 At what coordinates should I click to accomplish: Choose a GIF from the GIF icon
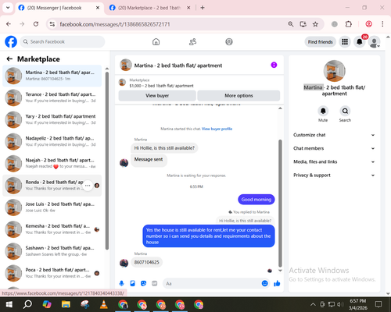pos(155,283)
